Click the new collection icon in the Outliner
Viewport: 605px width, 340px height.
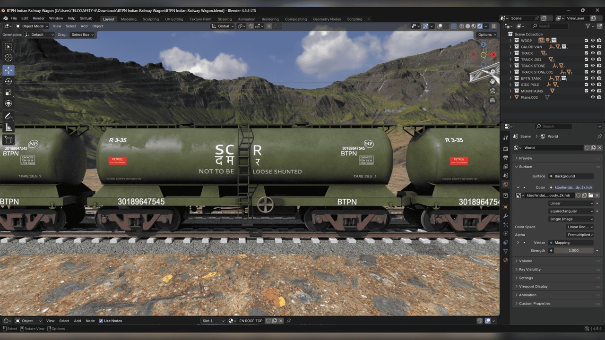tap(600, 26)
